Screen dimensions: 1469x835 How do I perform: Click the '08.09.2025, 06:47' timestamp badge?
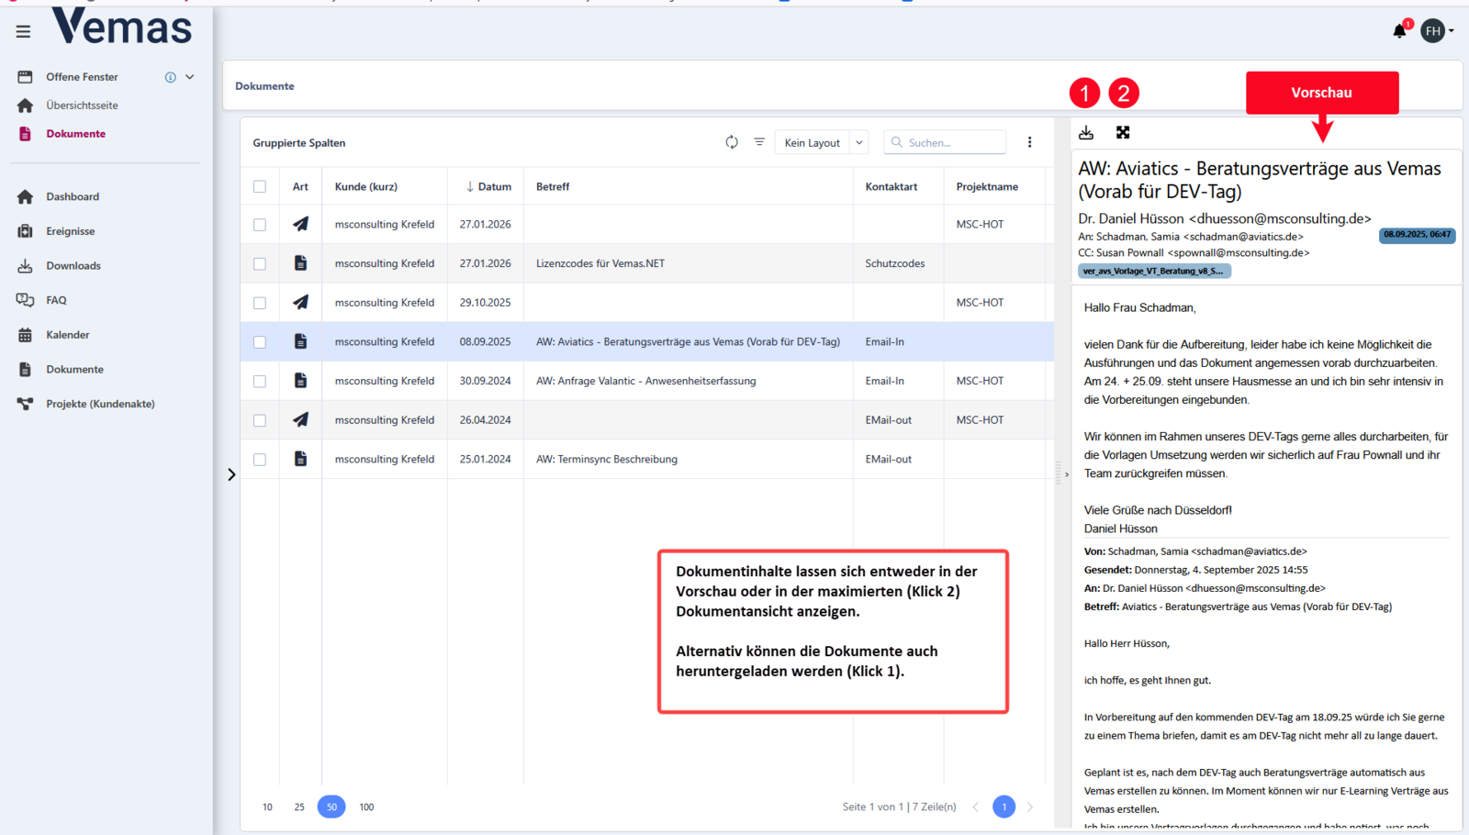pyautogui.click(x=1418, y=235)
